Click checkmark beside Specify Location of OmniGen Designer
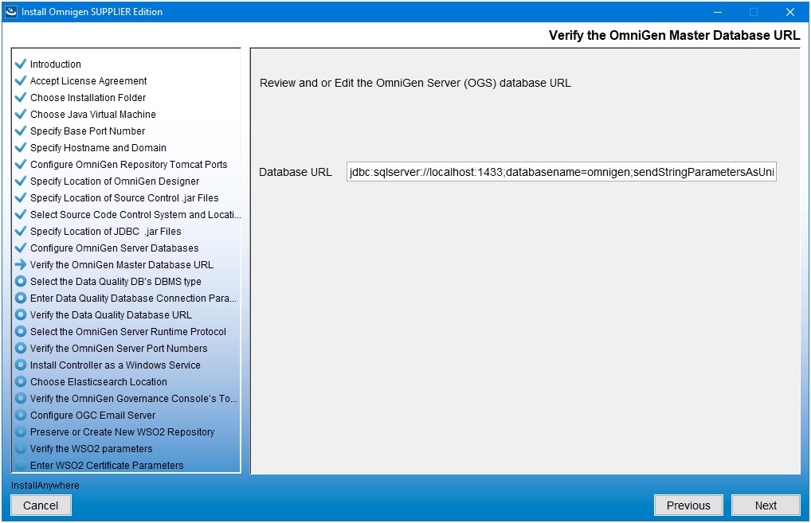 pyautogui.click(x=21, y=181)
